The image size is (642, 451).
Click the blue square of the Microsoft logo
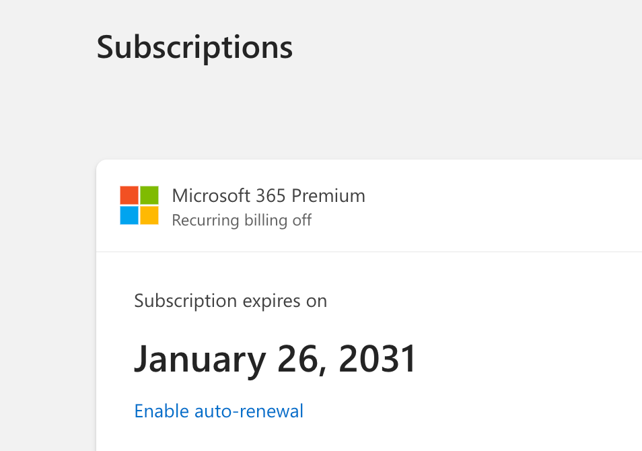point(129,215)
